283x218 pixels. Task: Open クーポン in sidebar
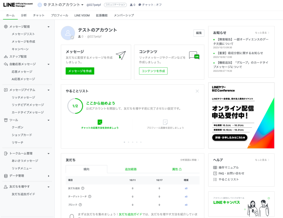click(x=17, y=127)
